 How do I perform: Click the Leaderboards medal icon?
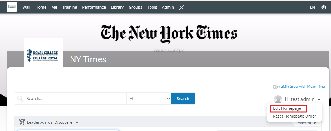click(22, 122)
